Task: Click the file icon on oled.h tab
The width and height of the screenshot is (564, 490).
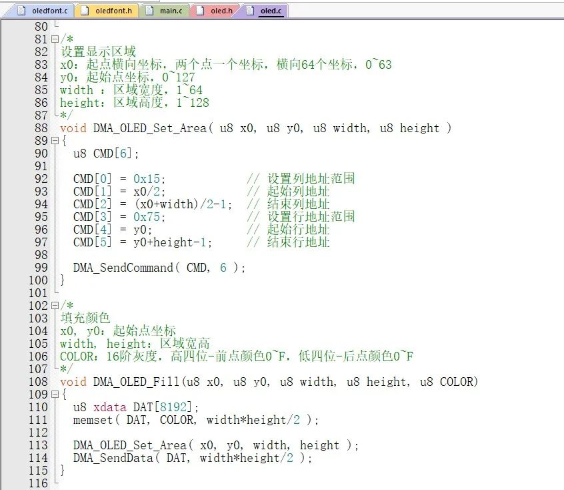Action: pyautogui.click(x=200, y=11)
